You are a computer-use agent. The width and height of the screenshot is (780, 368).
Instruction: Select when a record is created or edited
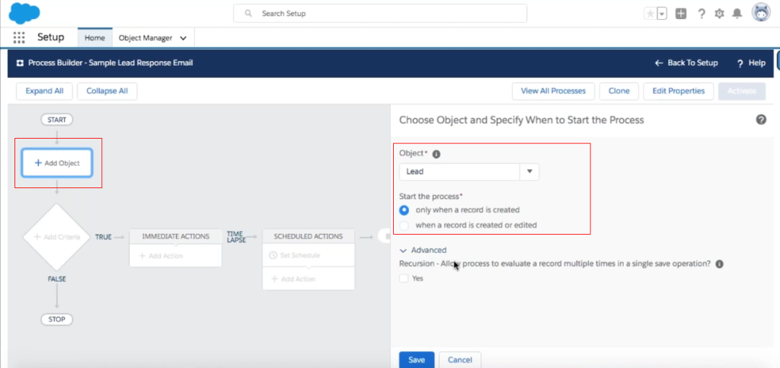click(x=405, y=225)
